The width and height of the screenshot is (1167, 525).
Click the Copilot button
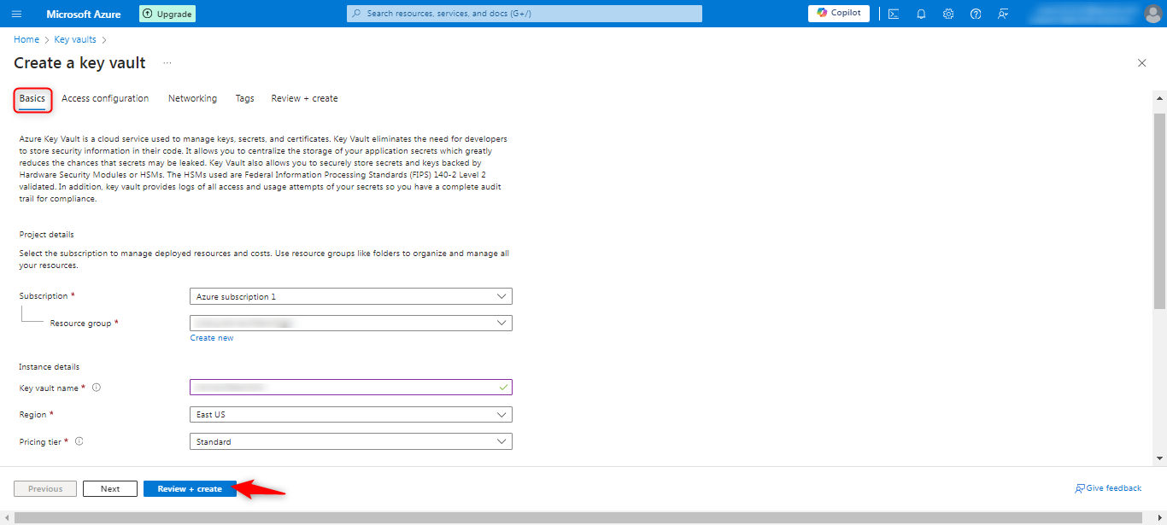pyautogui.click(x=839, y=13)
